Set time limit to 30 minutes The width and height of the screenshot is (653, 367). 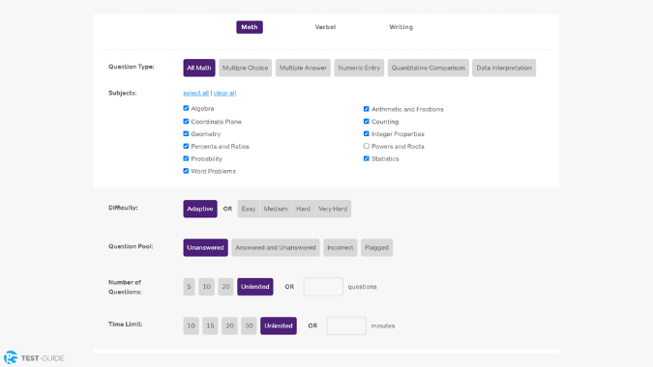[x=249, y=325]
